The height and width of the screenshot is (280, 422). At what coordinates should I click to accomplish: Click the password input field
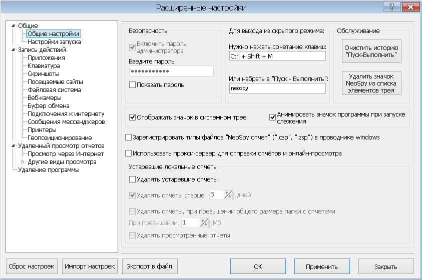point(171,71)
